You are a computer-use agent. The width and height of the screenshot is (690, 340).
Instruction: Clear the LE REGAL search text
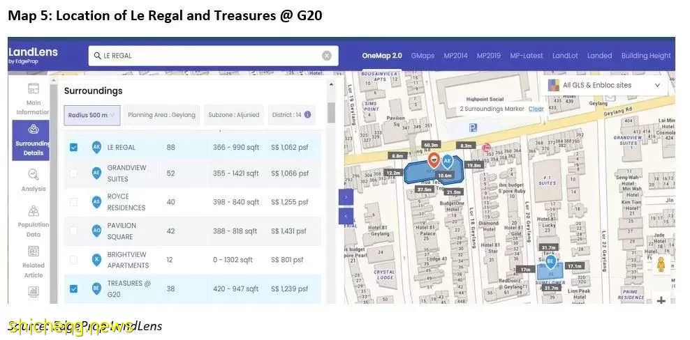[327, 56]
